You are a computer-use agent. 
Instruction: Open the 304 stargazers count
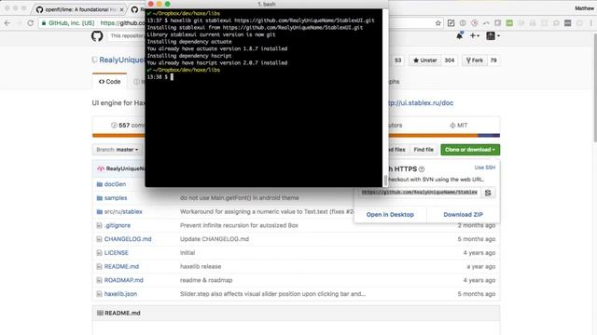[450, 60]
